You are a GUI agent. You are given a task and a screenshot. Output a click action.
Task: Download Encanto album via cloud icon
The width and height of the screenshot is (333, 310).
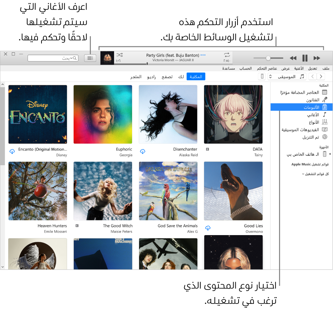coord(12,151)
